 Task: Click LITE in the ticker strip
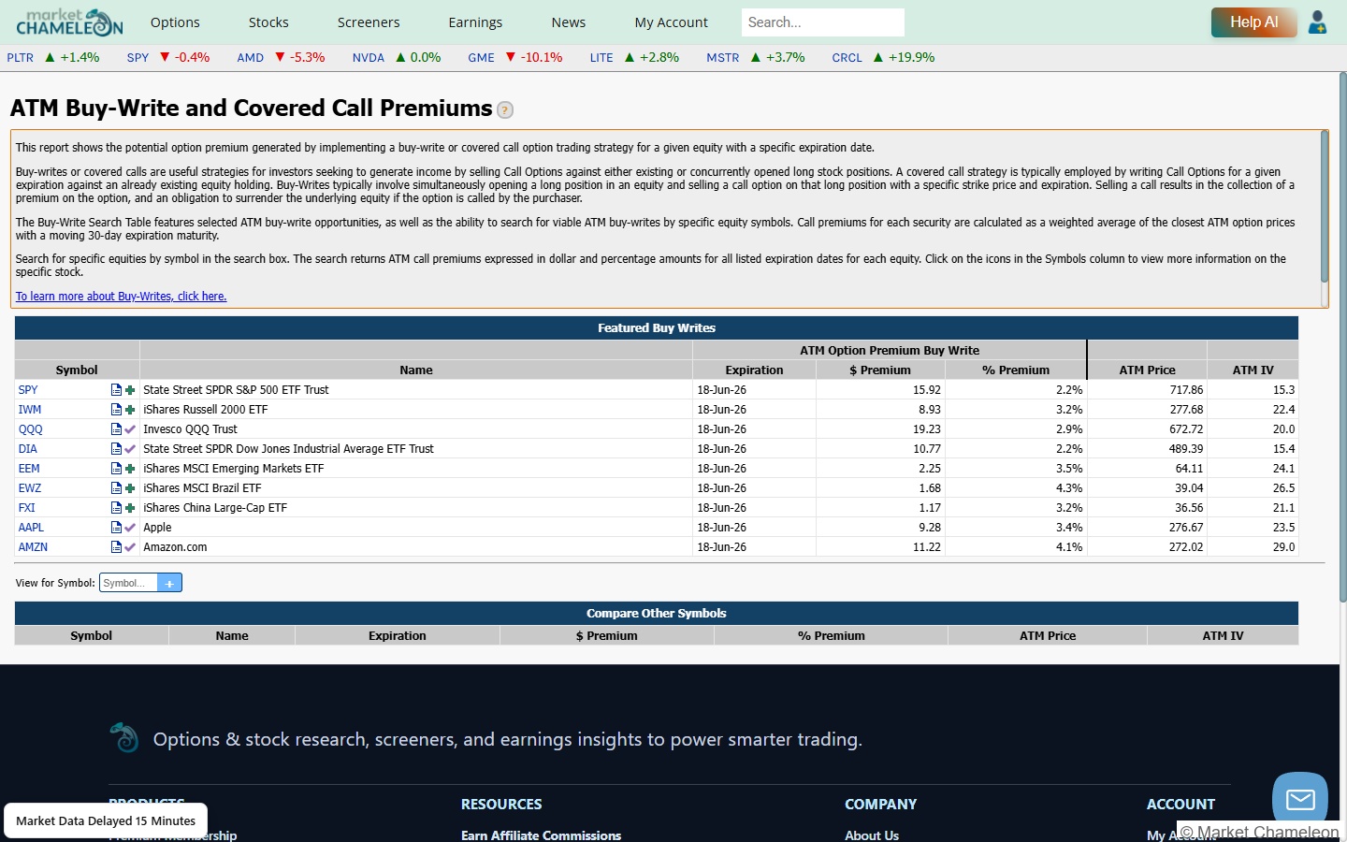click(601, 58)
